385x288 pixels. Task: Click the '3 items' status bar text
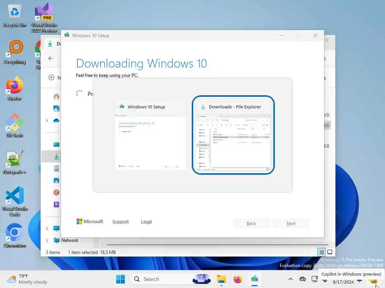click(53, 252)
